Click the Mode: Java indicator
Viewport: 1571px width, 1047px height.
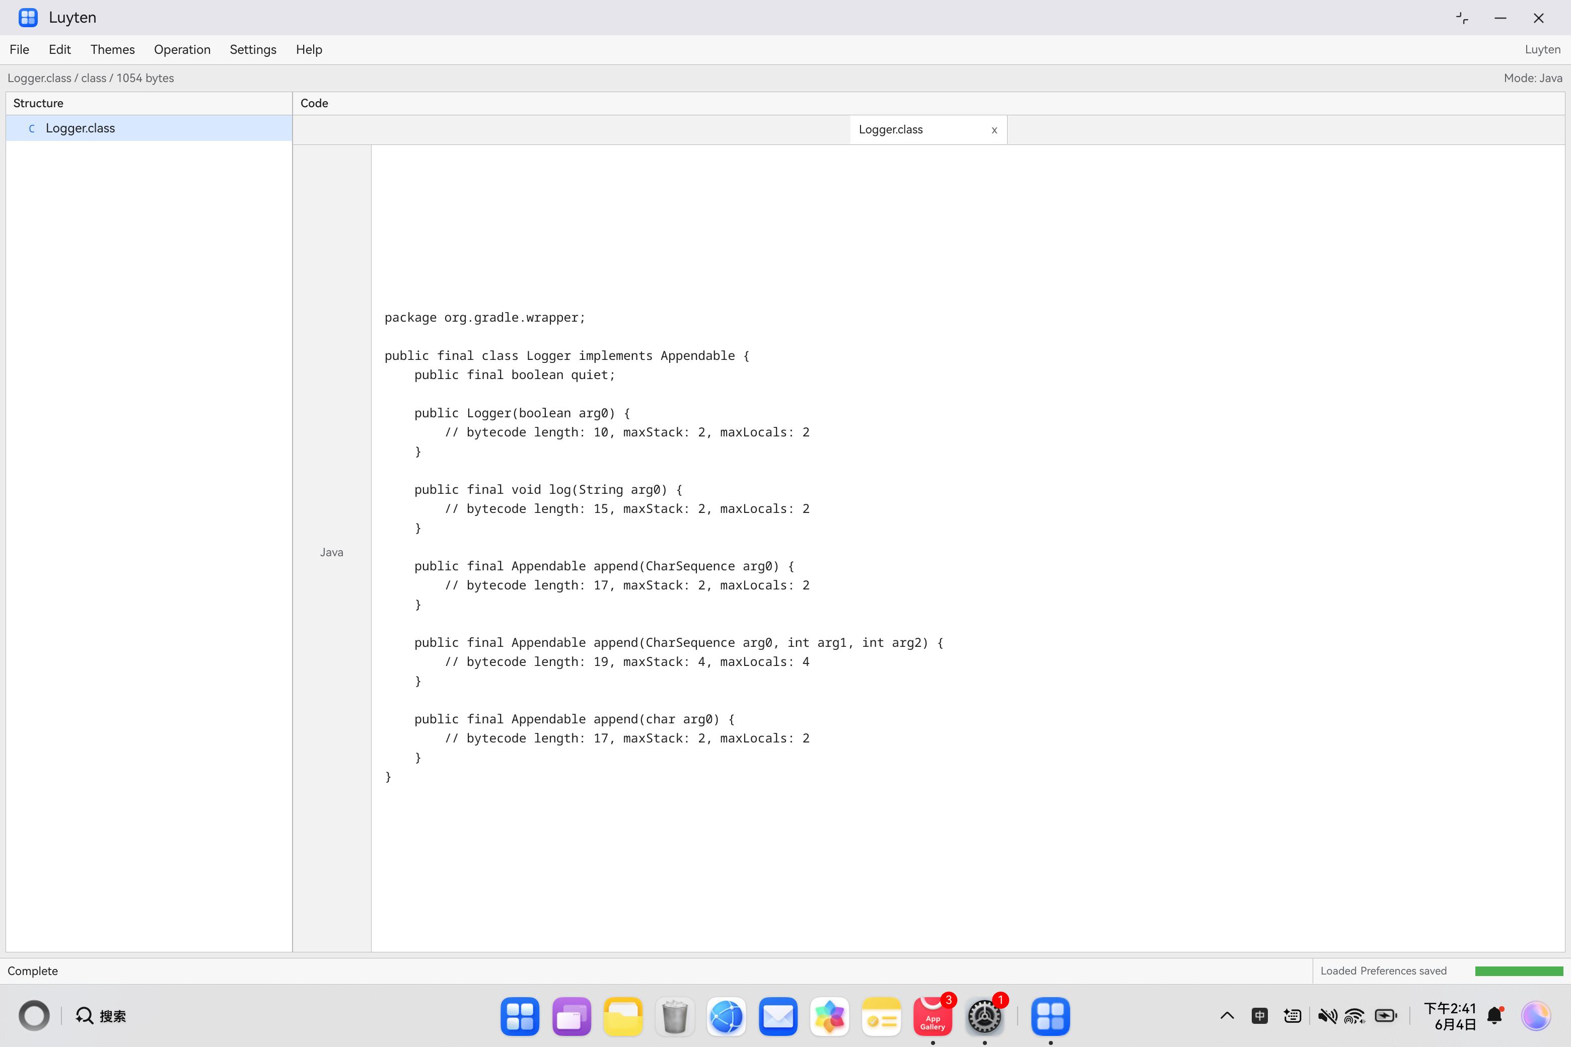click(x=1532, y=78)
